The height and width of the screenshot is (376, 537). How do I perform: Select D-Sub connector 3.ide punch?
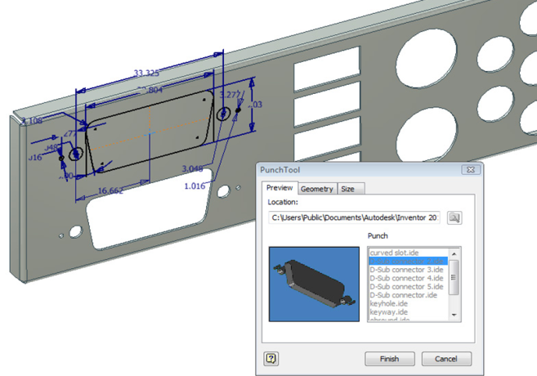(x=408, y=270)
